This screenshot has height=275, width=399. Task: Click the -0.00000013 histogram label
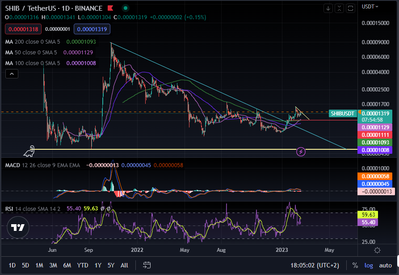[376, 192]
